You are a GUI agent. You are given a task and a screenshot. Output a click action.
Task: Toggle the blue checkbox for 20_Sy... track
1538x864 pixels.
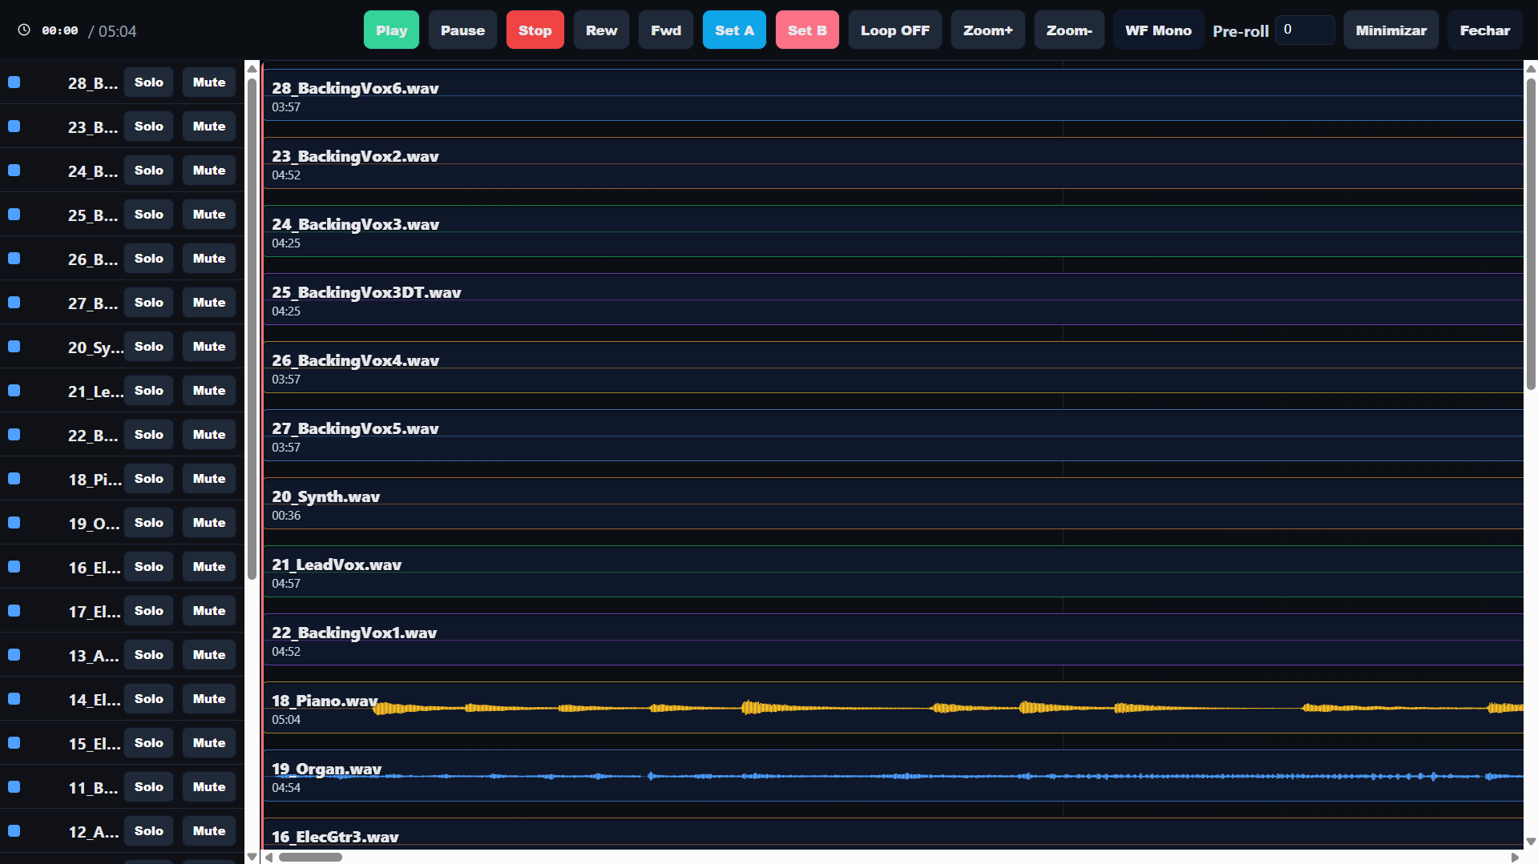click(14, 347)
